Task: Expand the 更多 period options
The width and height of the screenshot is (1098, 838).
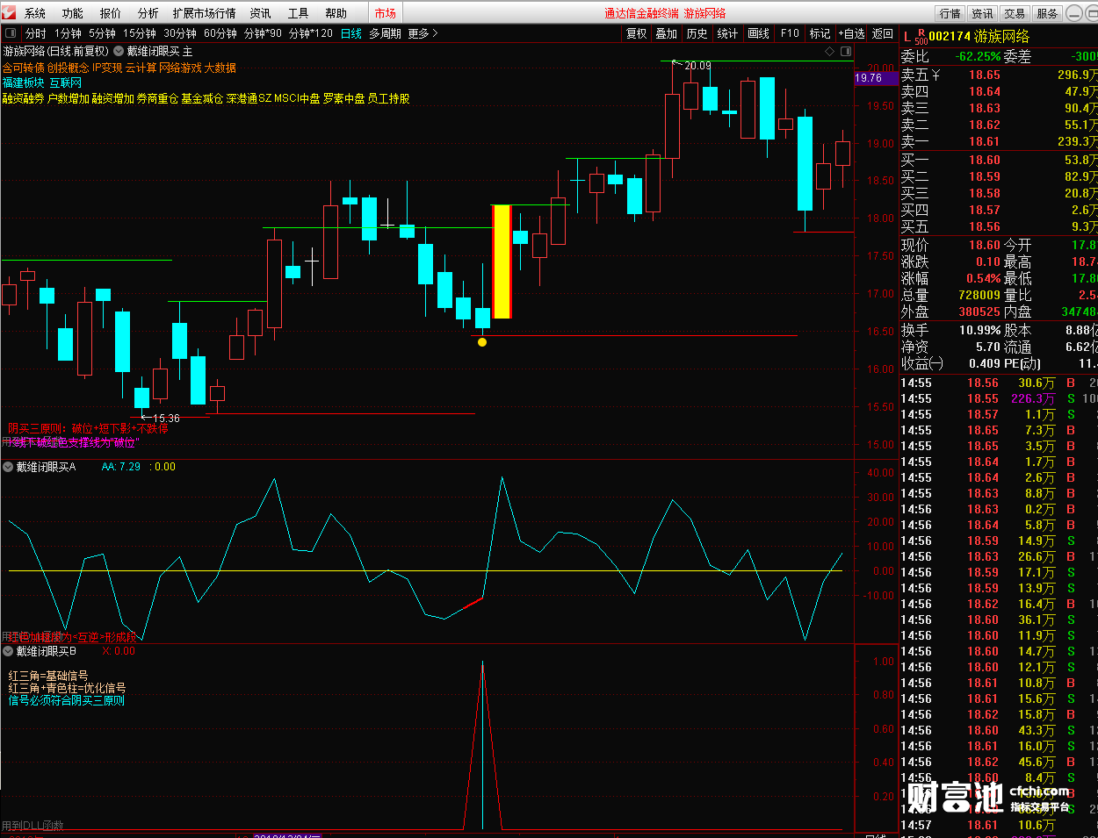Action: (x=423, y=33)
